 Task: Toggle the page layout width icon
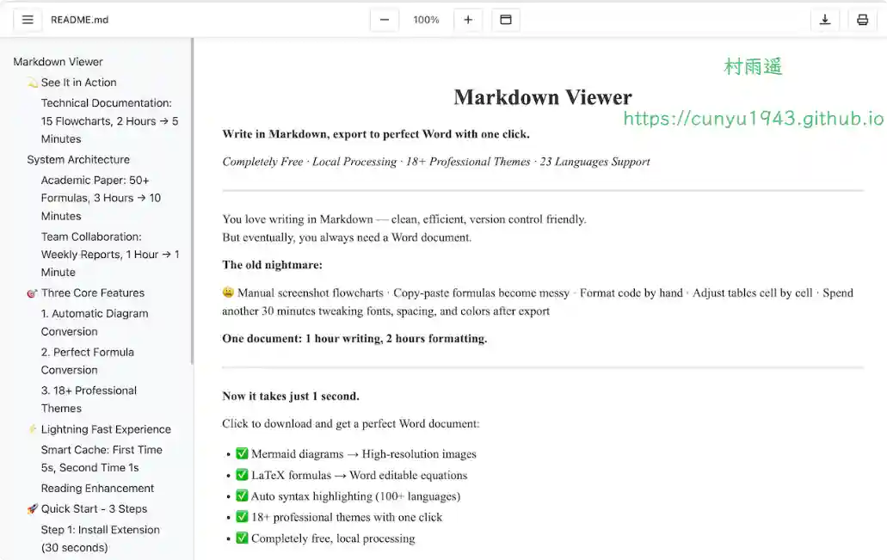tap(506, 20)
